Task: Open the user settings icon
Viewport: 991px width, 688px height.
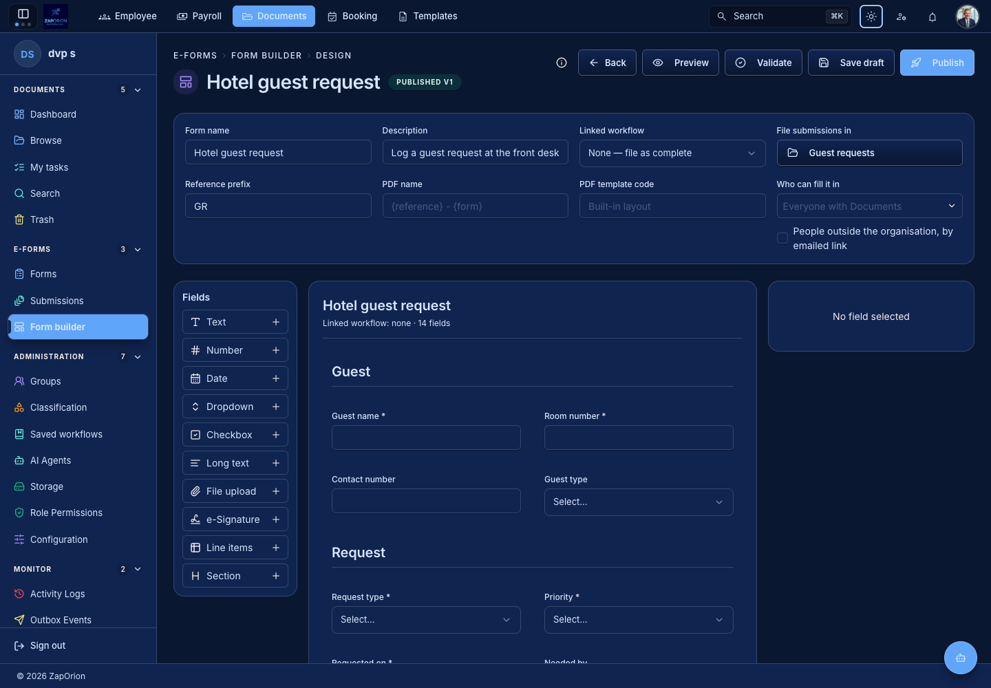Action: click(902, 17)
